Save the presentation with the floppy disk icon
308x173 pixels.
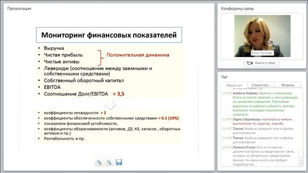pos(119,162)
